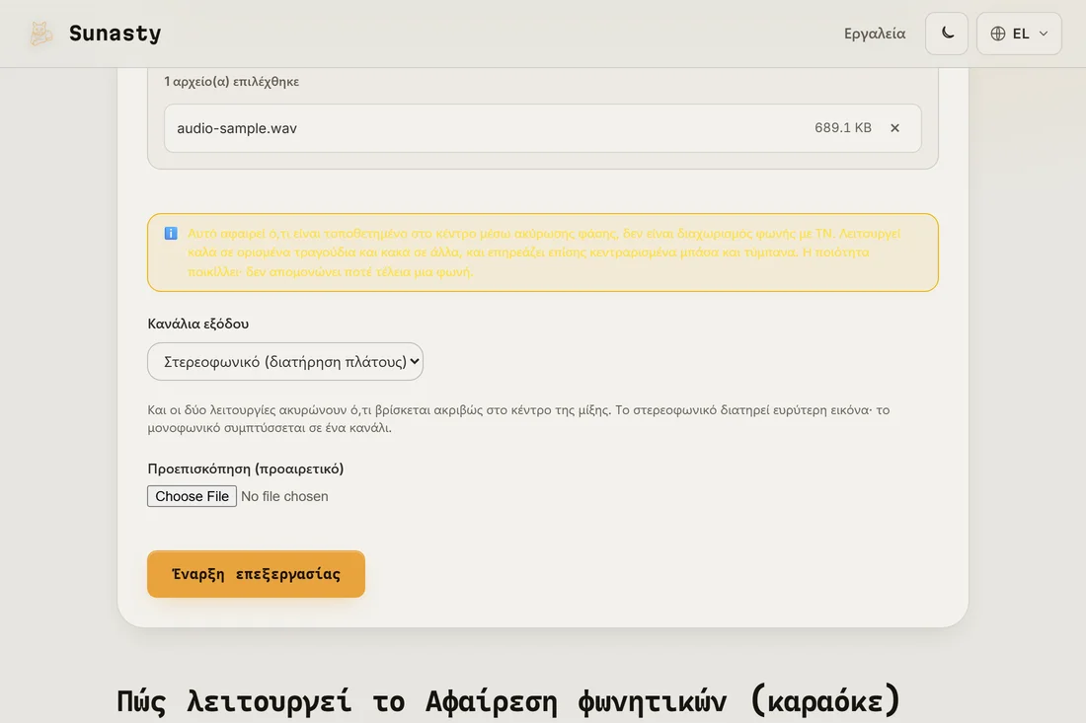Click the No file chosen text
This screenshot has width=1086, height=723.
click(284, 496)
